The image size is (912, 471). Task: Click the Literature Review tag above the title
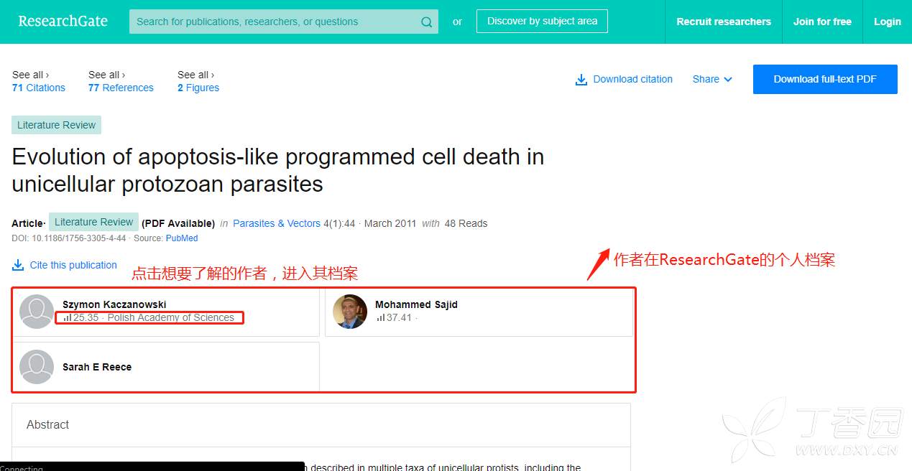click(x=56, y=125)
